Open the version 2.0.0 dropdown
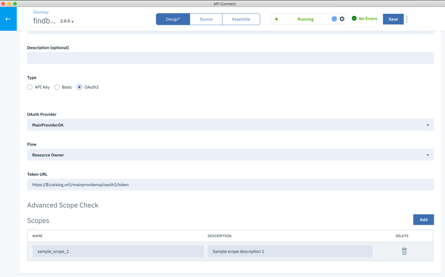445x277 pixels. tap(67, 21)
